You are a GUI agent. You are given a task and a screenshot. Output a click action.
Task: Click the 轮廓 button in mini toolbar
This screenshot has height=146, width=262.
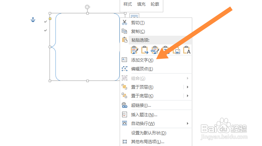coord(155,4)
